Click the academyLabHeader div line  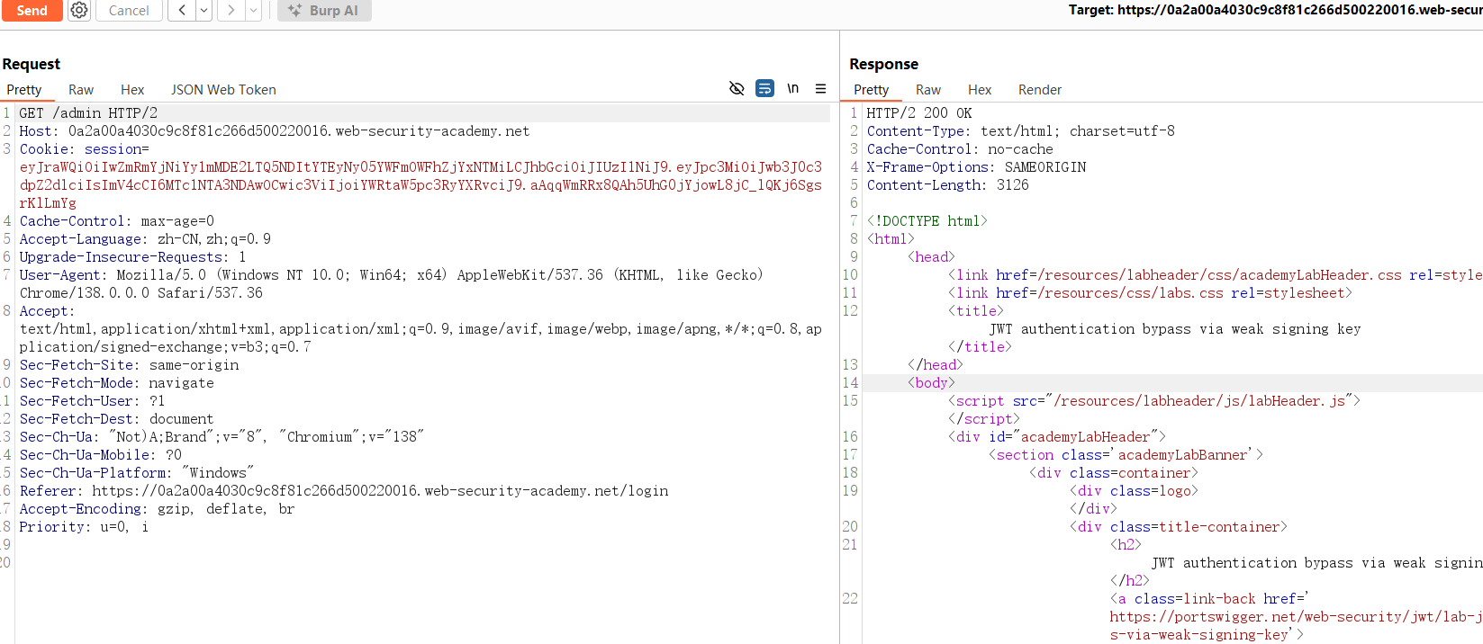tap(1056, 437)
